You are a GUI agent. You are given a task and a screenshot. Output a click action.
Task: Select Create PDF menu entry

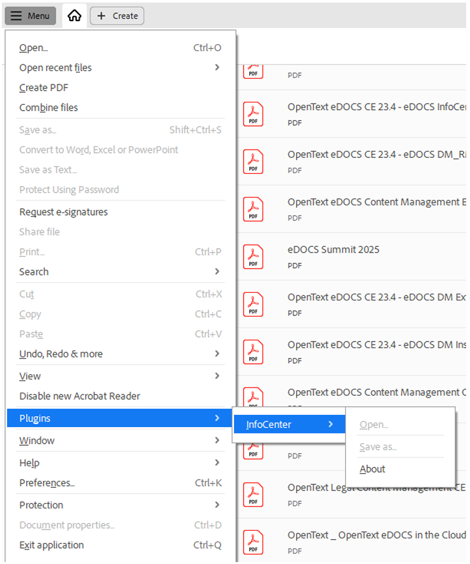120,88
